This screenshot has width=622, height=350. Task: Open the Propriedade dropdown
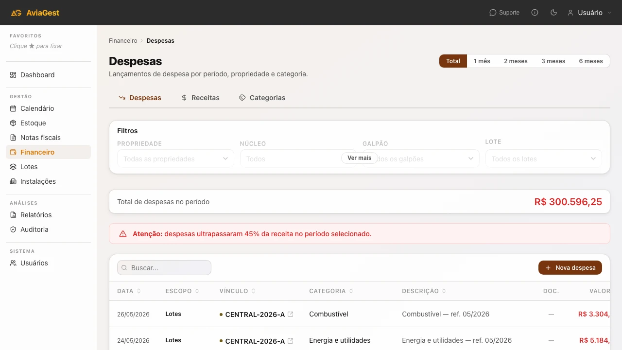(x=175, y=158)
